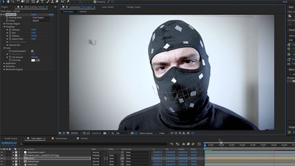Select the Rotation tool

point(18,1)
